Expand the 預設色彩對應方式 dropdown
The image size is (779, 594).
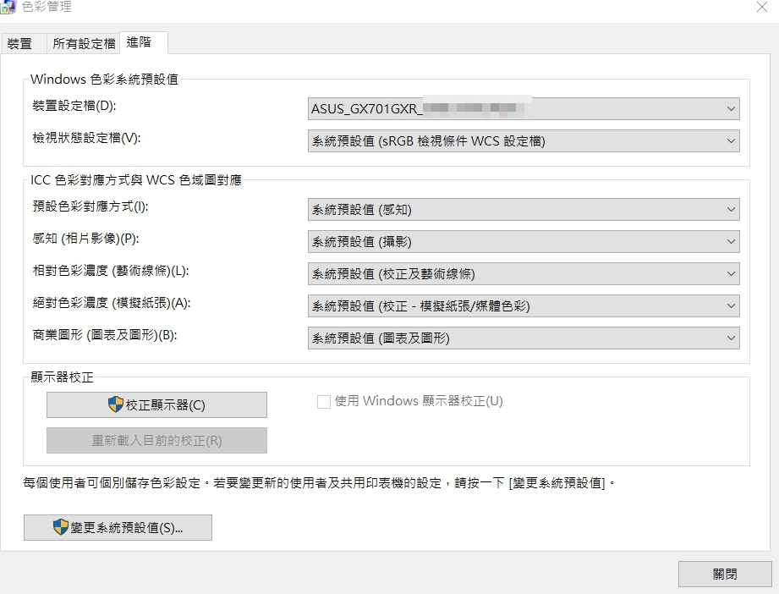pos(524,209)
